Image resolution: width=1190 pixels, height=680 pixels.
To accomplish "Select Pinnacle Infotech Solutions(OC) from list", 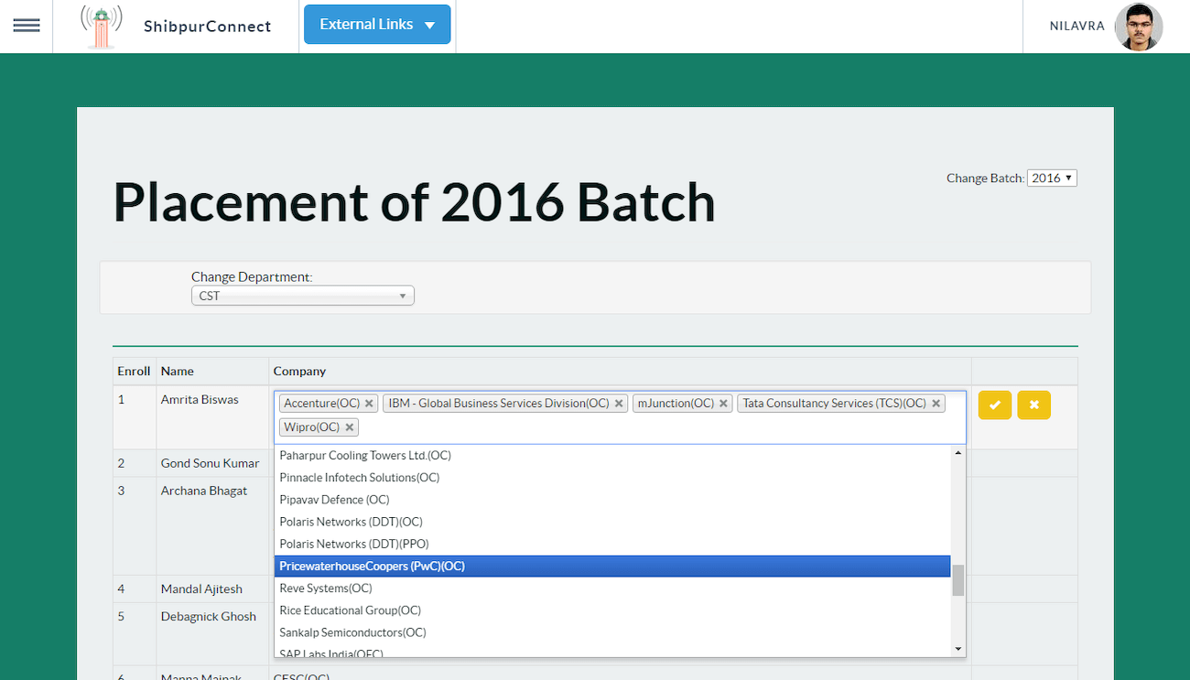I will pyautogui.click(x=611, y=478).
